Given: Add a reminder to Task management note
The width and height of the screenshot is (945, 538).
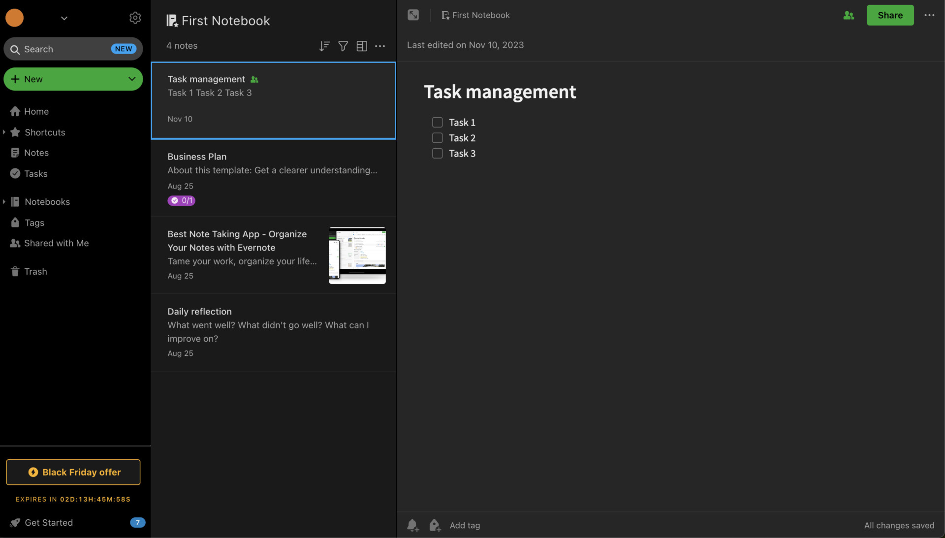Looking at the screenshot, I should pyautogui.click(x=413, y=525).
